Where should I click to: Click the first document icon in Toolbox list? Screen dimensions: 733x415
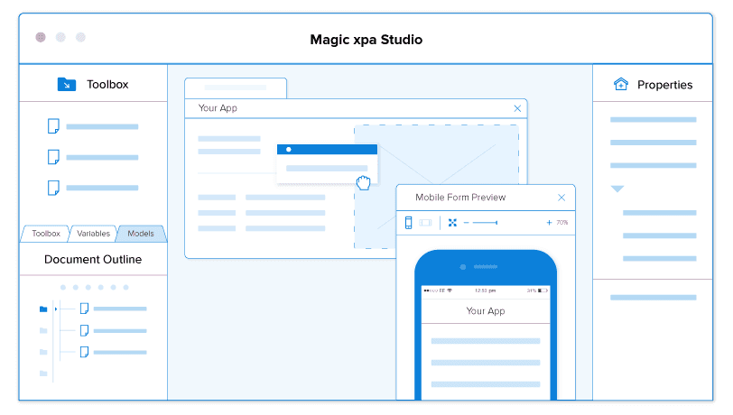point(53,126)
